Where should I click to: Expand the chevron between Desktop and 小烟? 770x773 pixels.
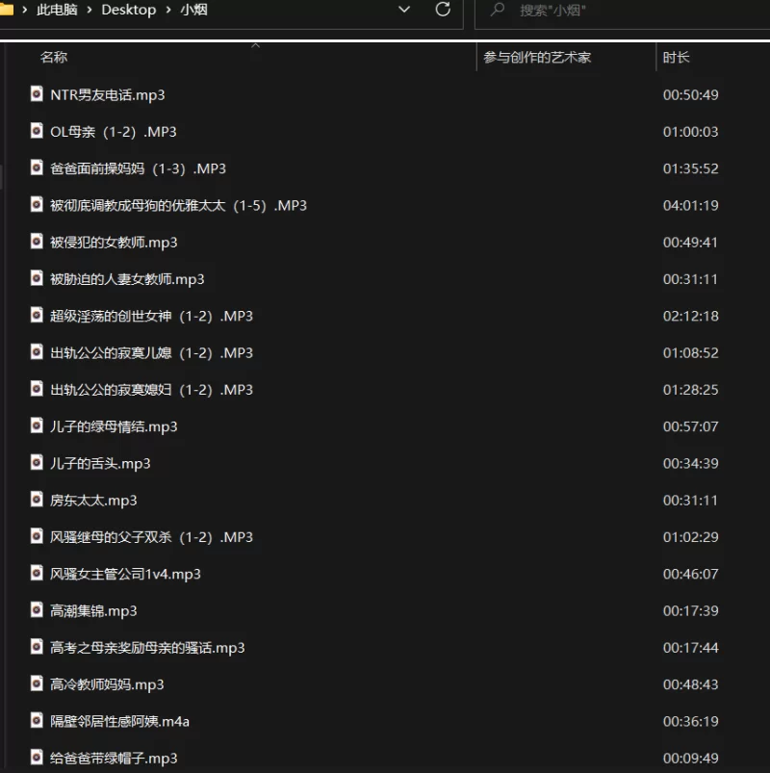pos(168,10)
